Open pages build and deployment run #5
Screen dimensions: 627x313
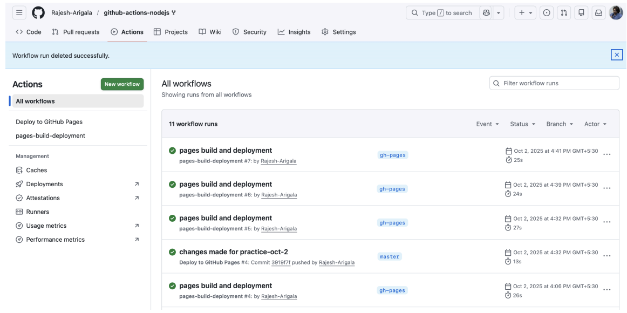(226, 218)
